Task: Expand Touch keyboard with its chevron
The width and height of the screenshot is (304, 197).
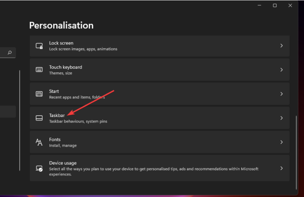Action: tap(281, 70)
